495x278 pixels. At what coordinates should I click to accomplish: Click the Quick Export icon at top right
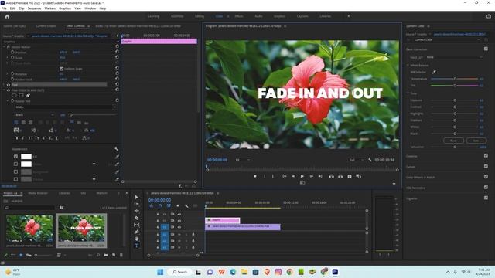(x=489, y=16)
